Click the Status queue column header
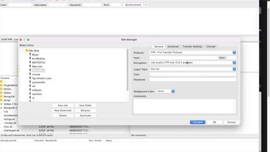270x152 pixels. [x=109, y=141]
